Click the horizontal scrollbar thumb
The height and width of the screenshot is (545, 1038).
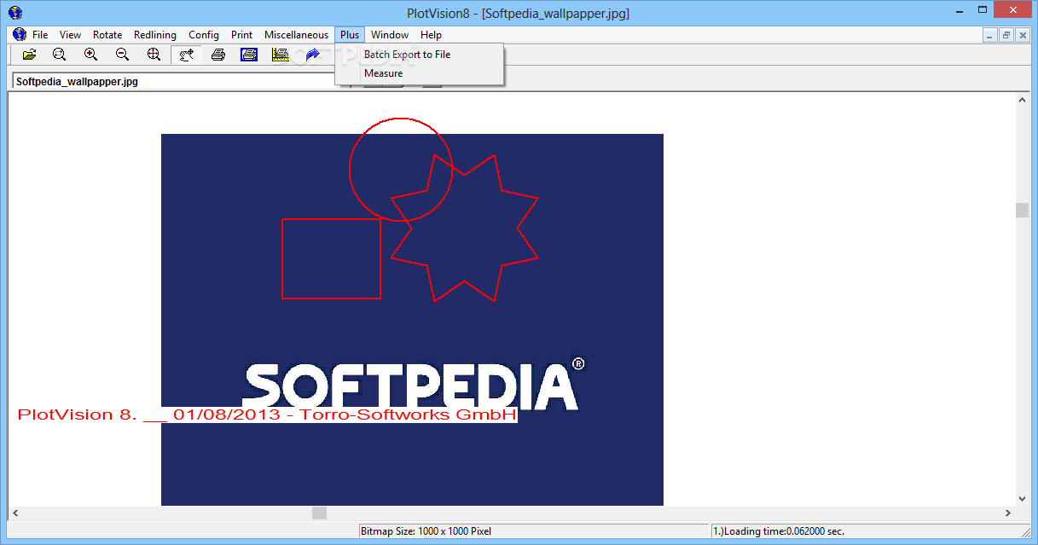pyautogui.click(x=319, y=513)
